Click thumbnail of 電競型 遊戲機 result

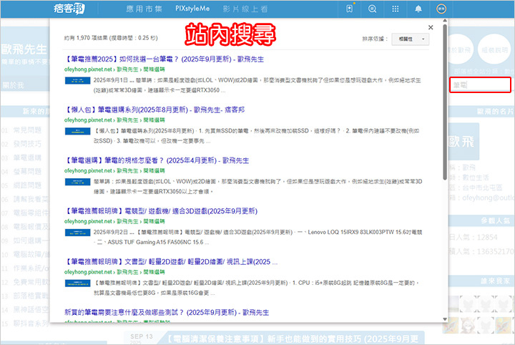point(77,233)
